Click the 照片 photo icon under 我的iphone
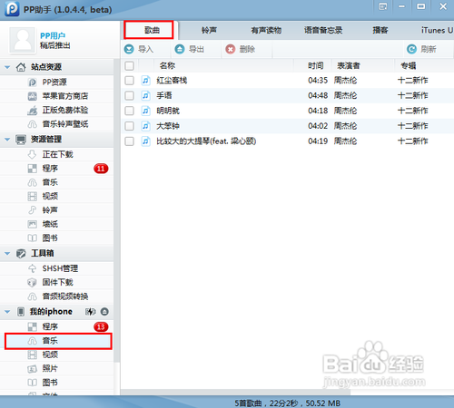The width and height of the screenshot is (454, 408). tap(33, 369)
